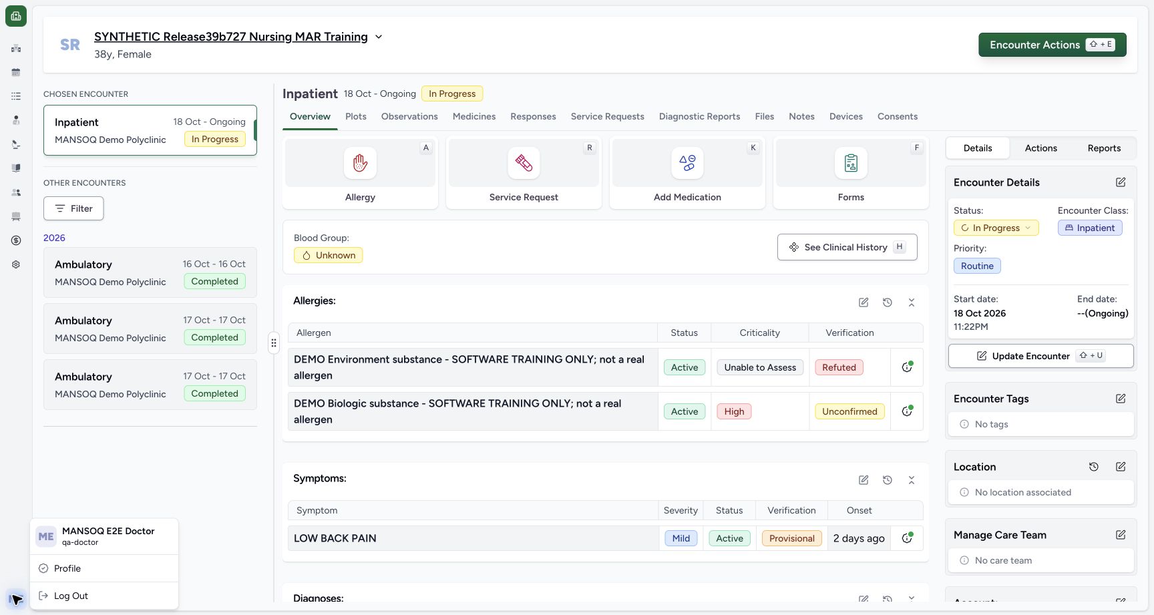1154x615 pixels.
Task: Open the Allergy quick action icon
Action: tap(360, 163)
